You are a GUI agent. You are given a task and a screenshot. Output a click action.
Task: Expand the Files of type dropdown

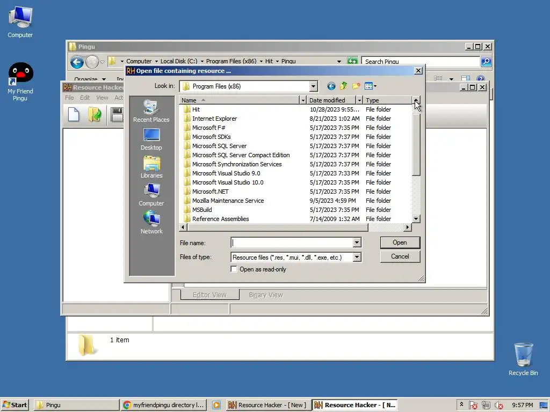coord(357,257)
